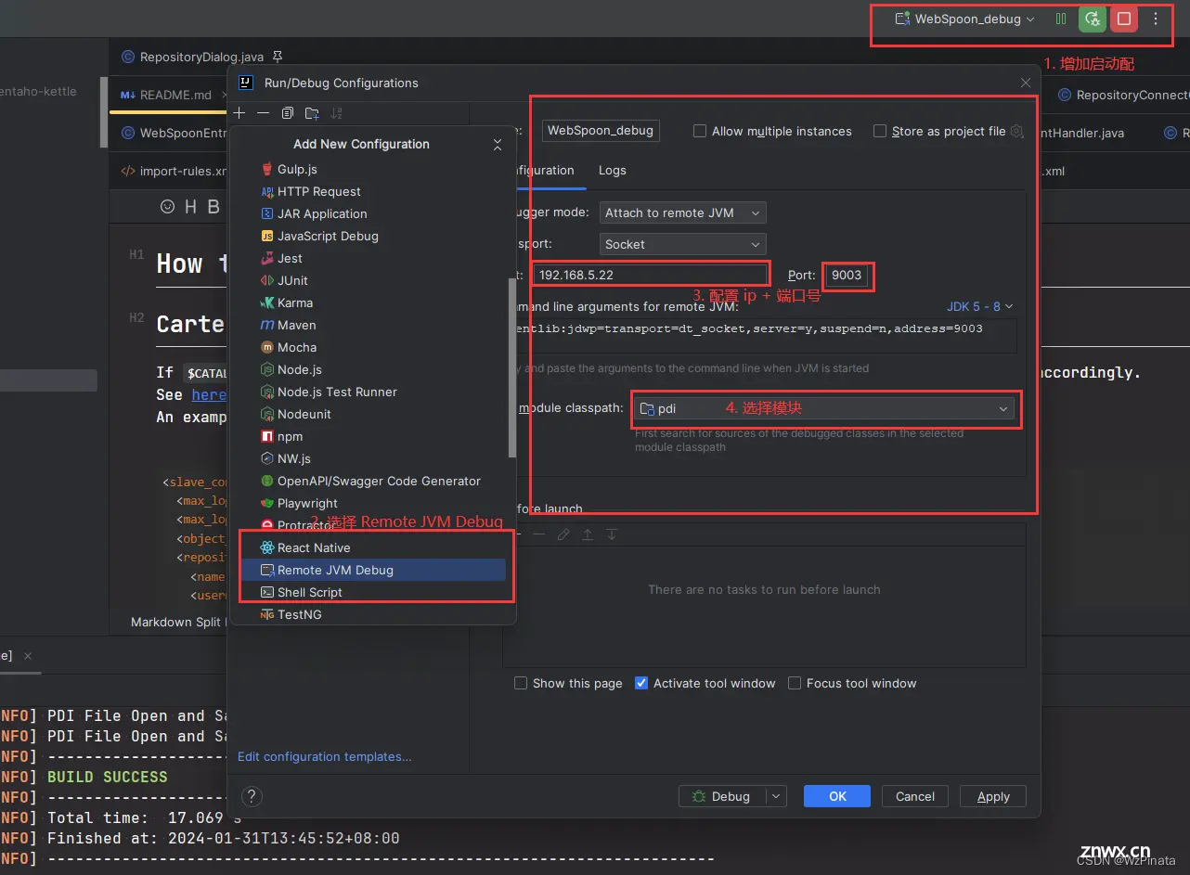Collapse the Add New Configuration popup list
This screenshot has height=875, width=1190.
498,145
